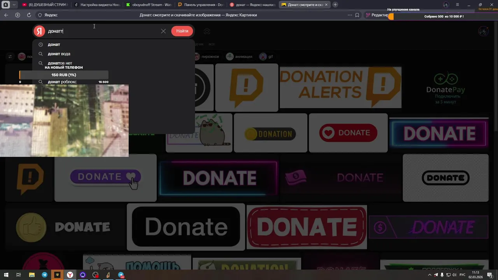The width and height of the screenshot is (498, 280).
Task: Open the Yandex Browser taskbar icon
Action: pos(70,275)
